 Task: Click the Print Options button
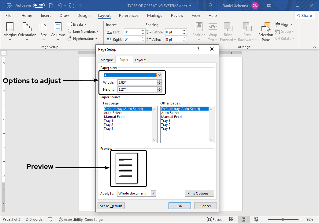[x=199, y=193]
